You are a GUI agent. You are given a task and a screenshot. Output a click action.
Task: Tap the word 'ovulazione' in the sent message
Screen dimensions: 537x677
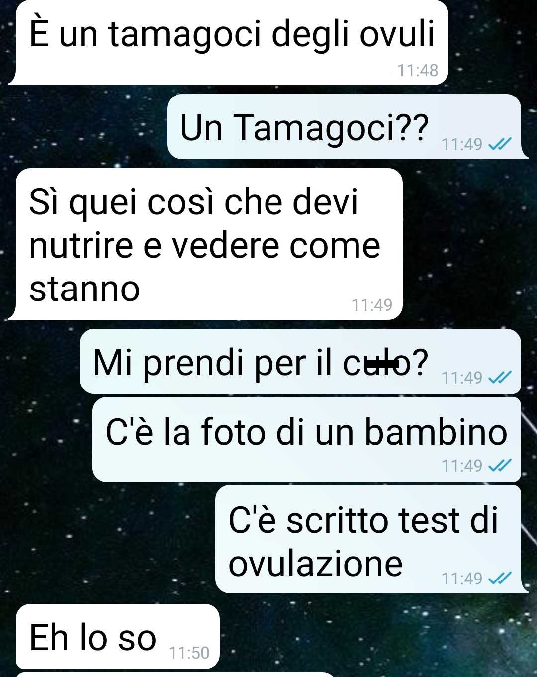point(315,564)
